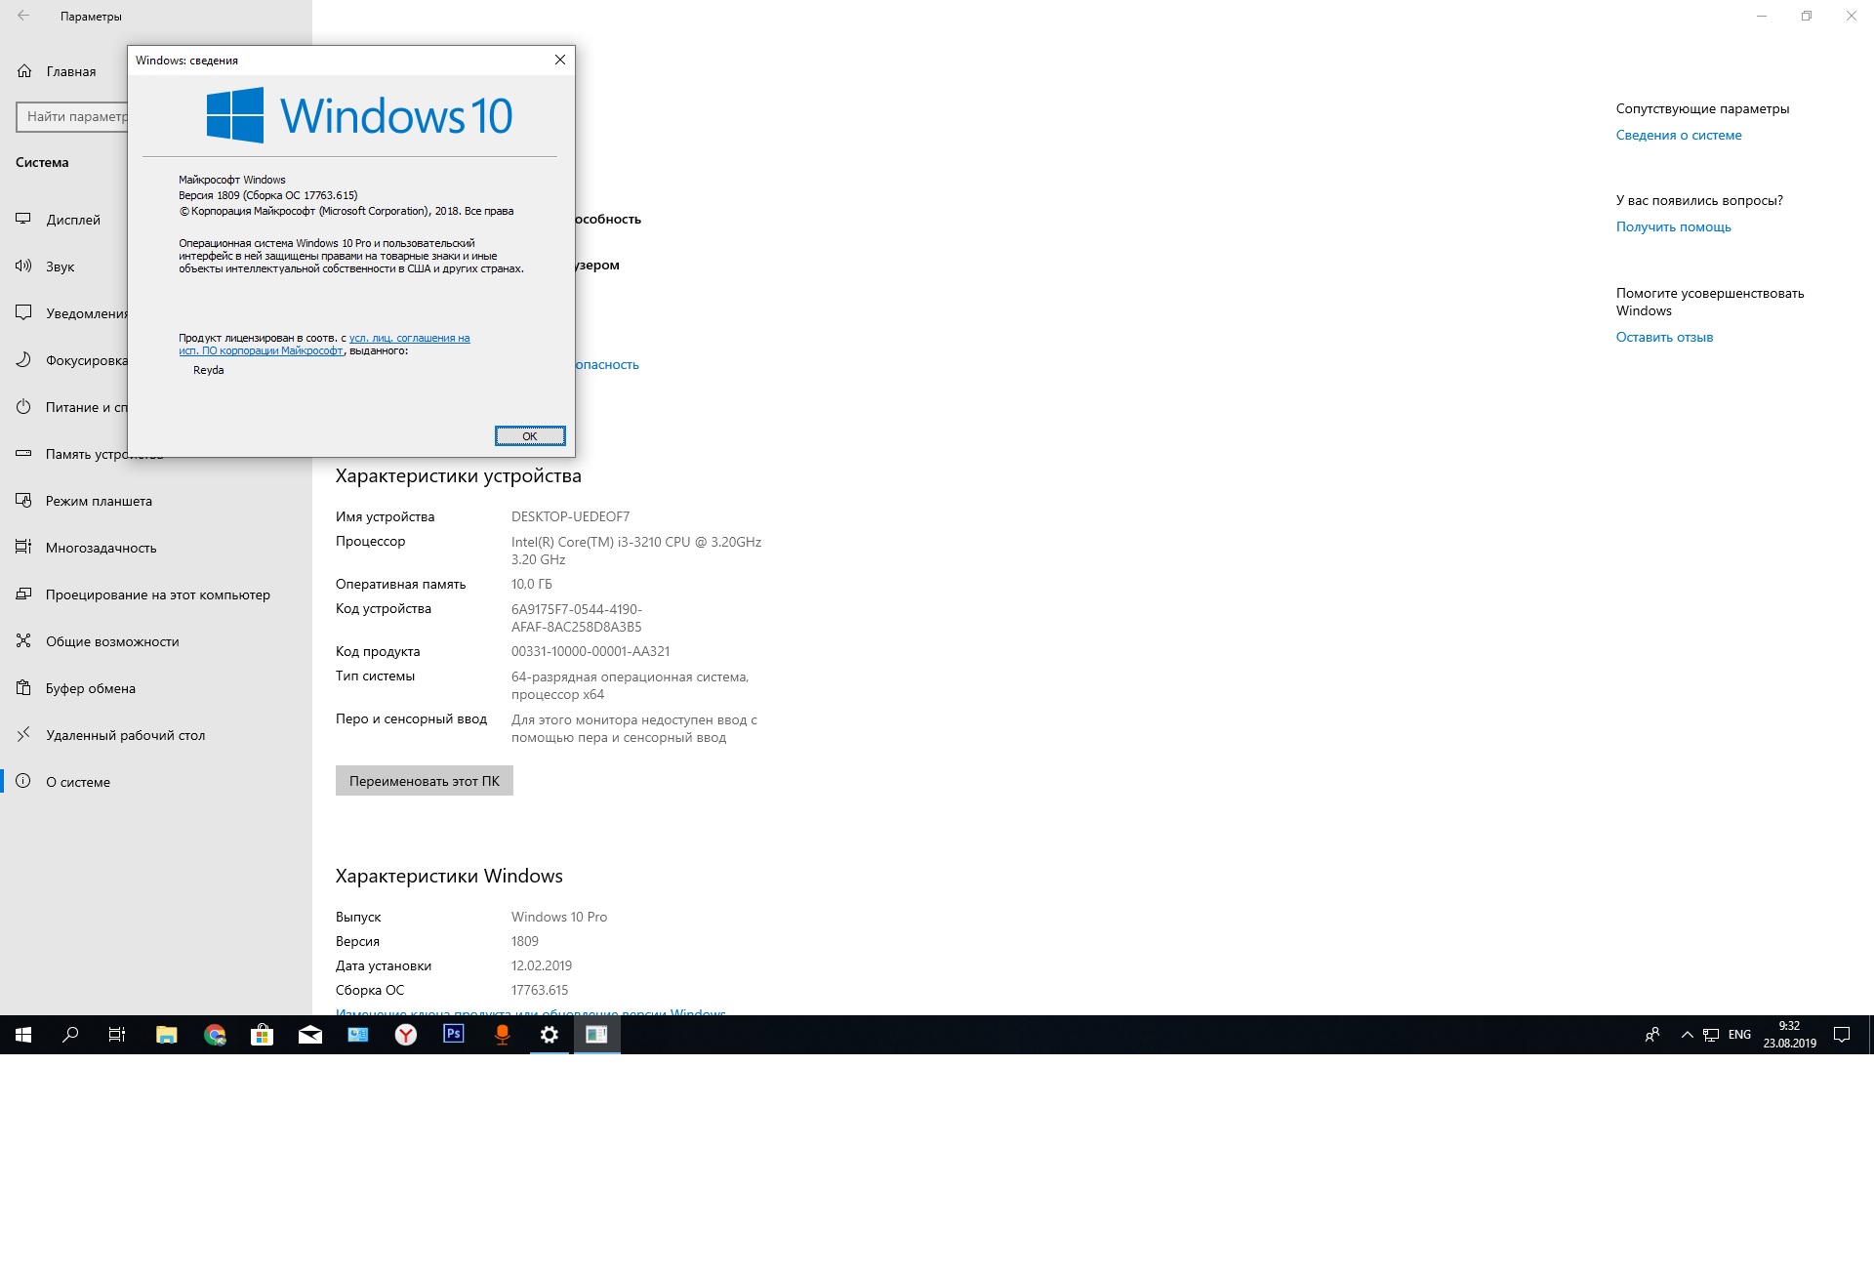
Task: Click the Буфер обмена clipboard icon
Action: [23, 688]
